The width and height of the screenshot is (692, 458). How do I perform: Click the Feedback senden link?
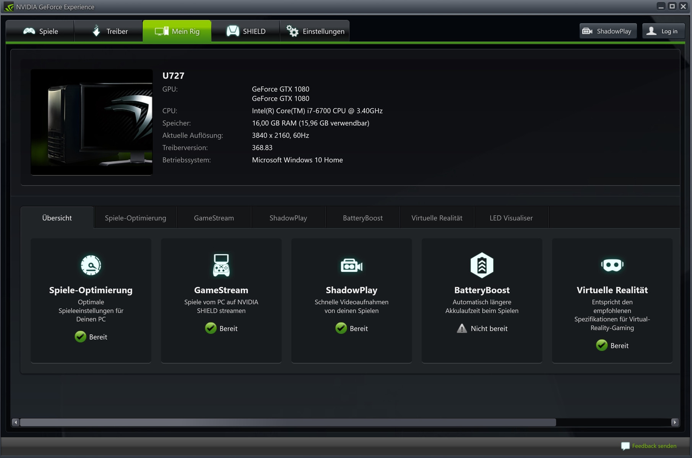tap(654, 446)
